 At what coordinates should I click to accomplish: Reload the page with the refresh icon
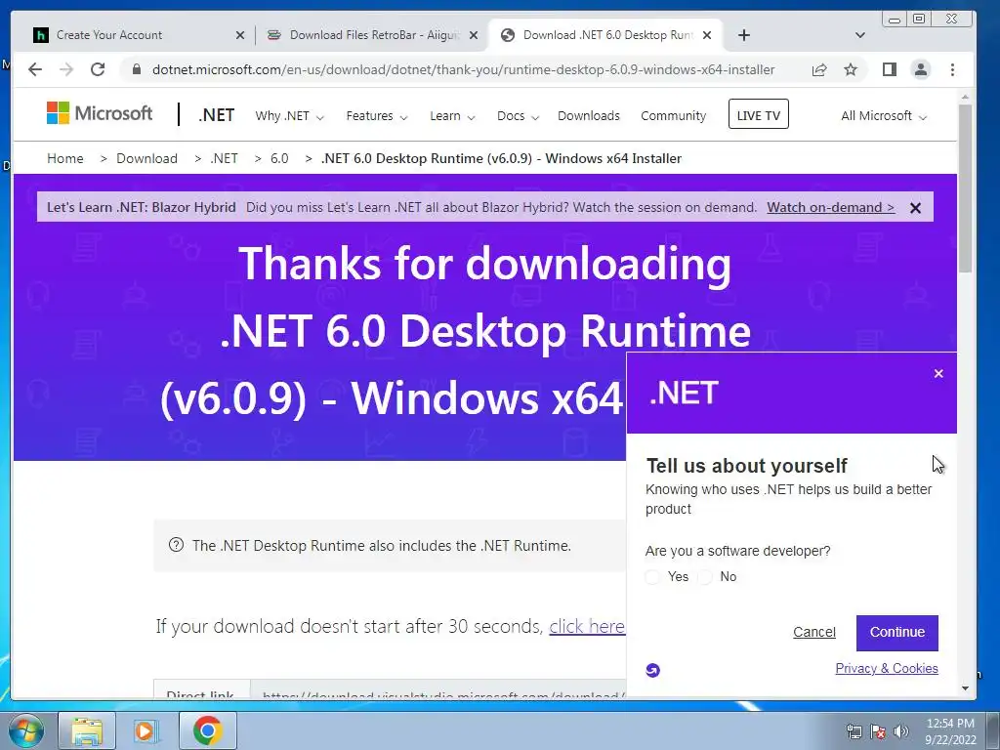pos(98,69)
